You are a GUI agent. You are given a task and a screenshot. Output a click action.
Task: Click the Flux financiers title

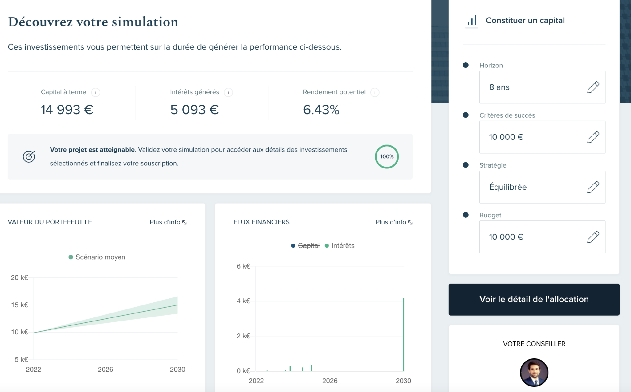pos(262,222)
